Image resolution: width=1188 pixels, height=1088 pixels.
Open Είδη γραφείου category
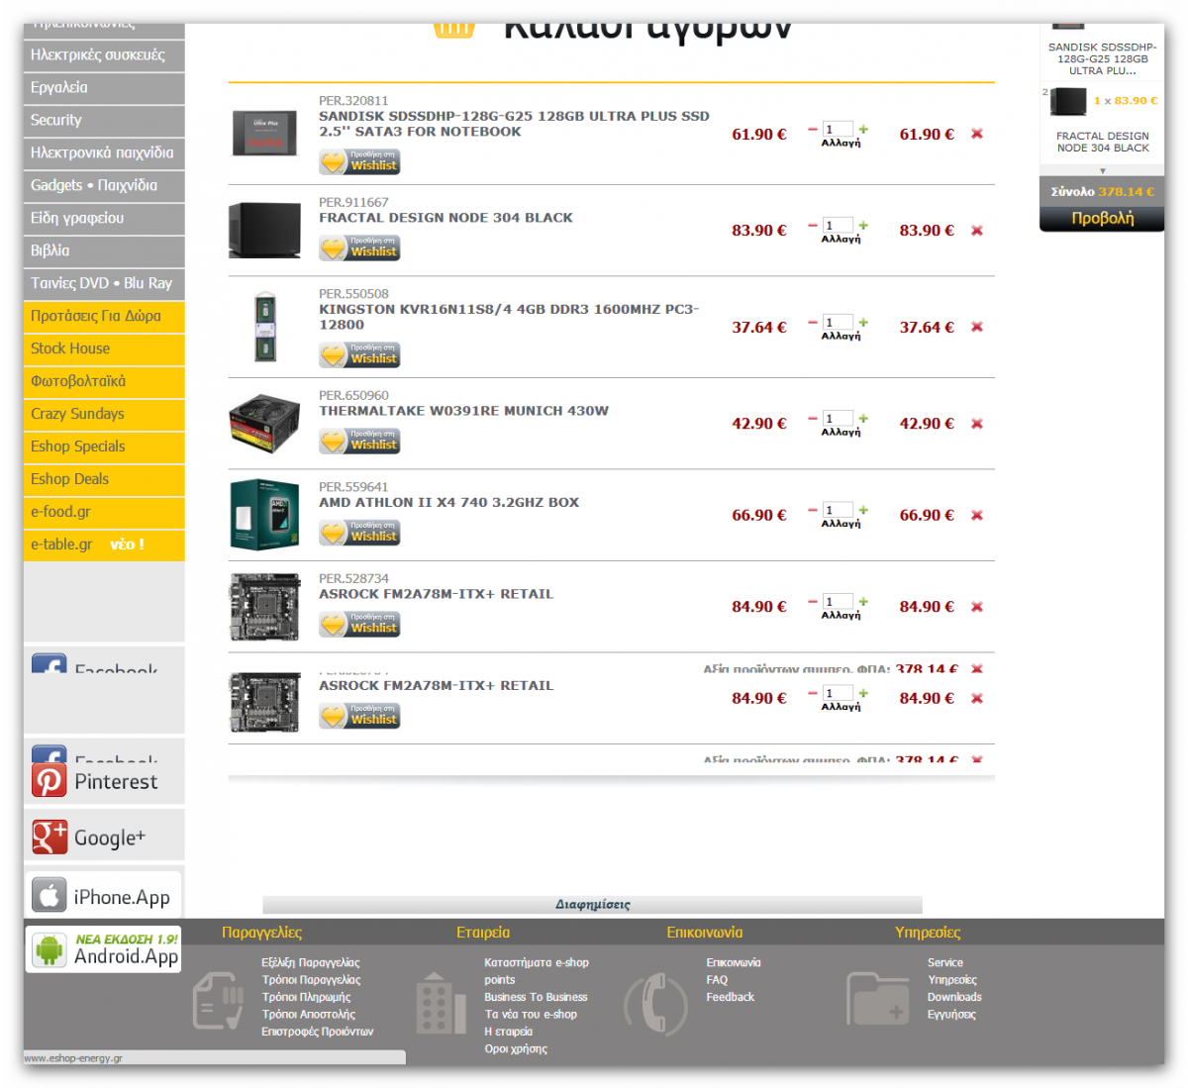point(104,219)
